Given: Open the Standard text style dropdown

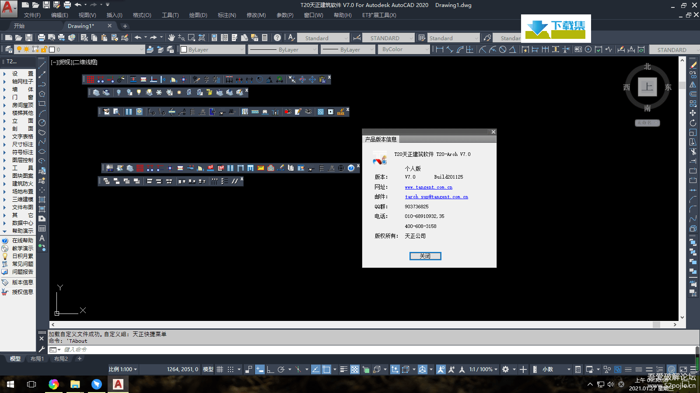Looking at the screenshot, I should pos(324,38).
